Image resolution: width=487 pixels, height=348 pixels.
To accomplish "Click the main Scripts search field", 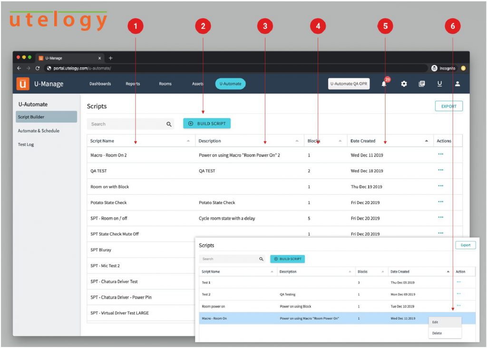I will pyautogui.click(x=130, y=124).
